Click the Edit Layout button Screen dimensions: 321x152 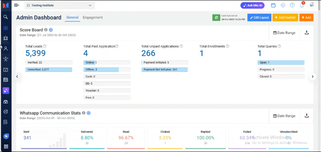tap(259, 18)
